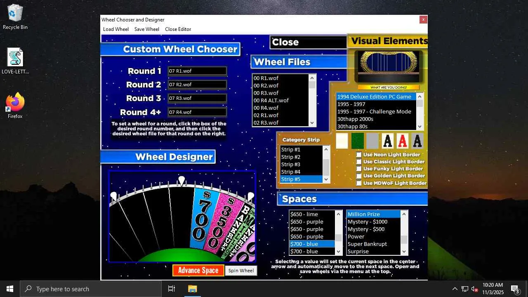This screenshot has height=297, width=528.
Task: Choose the Mystery - $1000 space
Action: point(373,222)
